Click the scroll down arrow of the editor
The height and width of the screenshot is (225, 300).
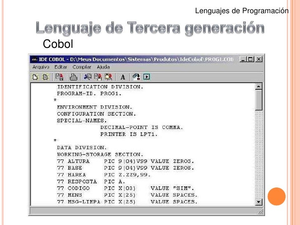click(259, 202)
